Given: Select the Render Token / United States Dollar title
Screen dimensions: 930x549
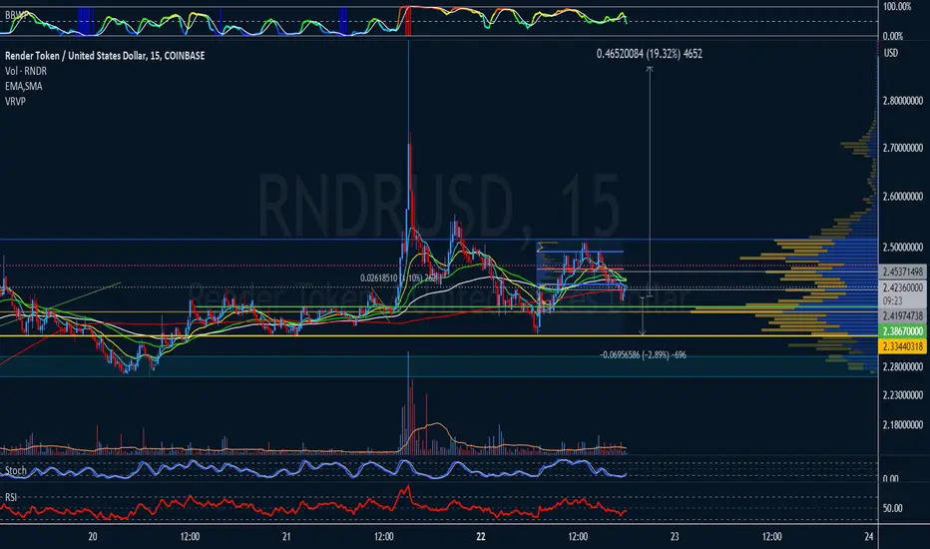Looking at the screenshot, I should 105,56.
